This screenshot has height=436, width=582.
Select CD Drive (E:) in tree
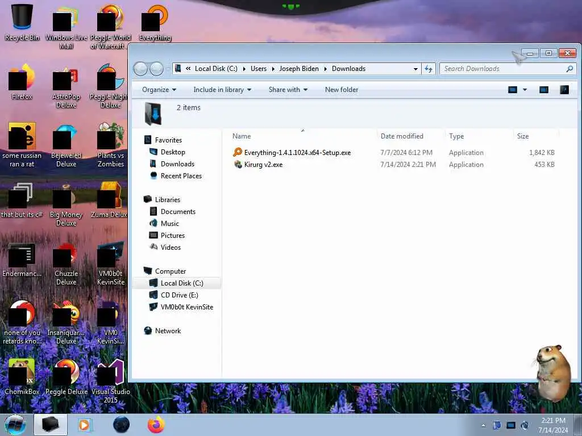[x=179, y=295]
